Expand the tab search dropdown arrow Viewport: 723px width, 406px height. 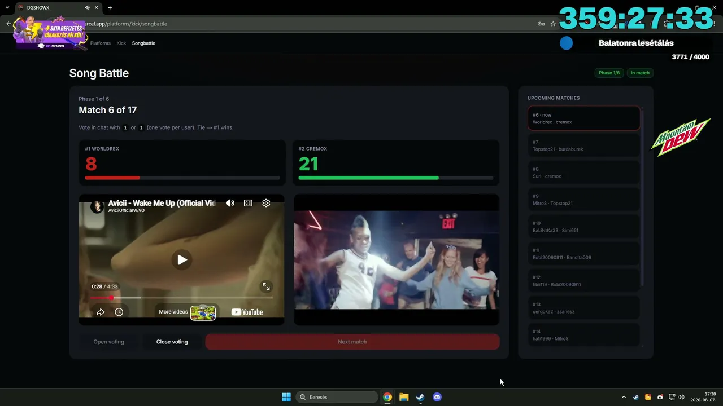coord(7,8)
